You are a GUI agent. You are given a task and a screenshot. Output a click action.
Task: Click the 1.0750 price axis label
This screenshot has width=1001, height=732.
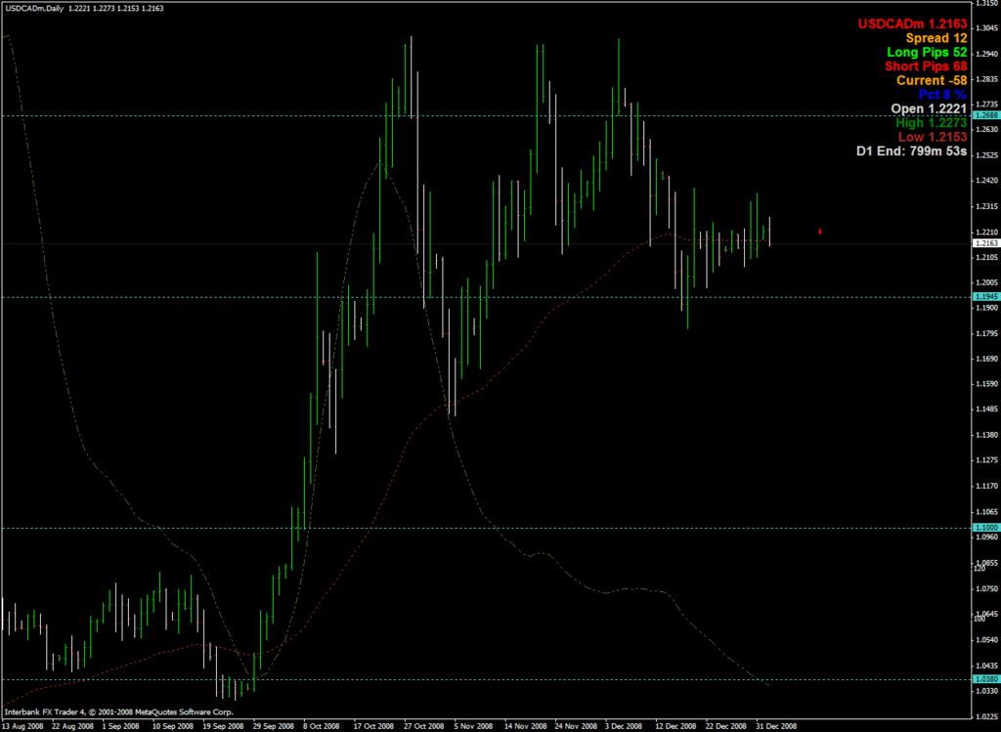click(986, 589)
